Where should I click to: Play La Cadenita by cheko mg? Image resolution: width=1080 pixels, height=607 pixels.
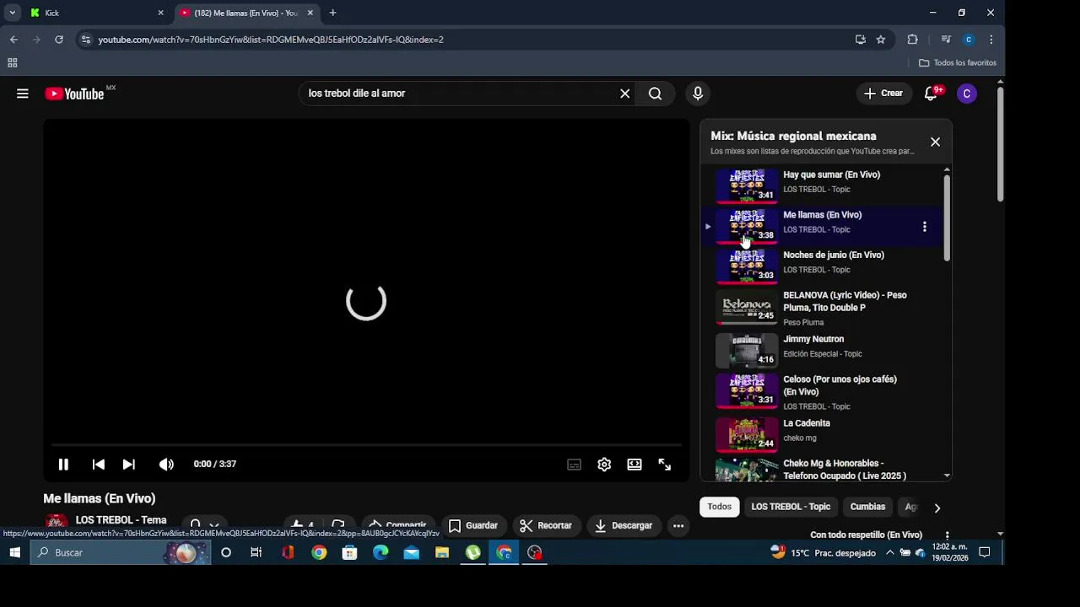click(x=823, y=434)
